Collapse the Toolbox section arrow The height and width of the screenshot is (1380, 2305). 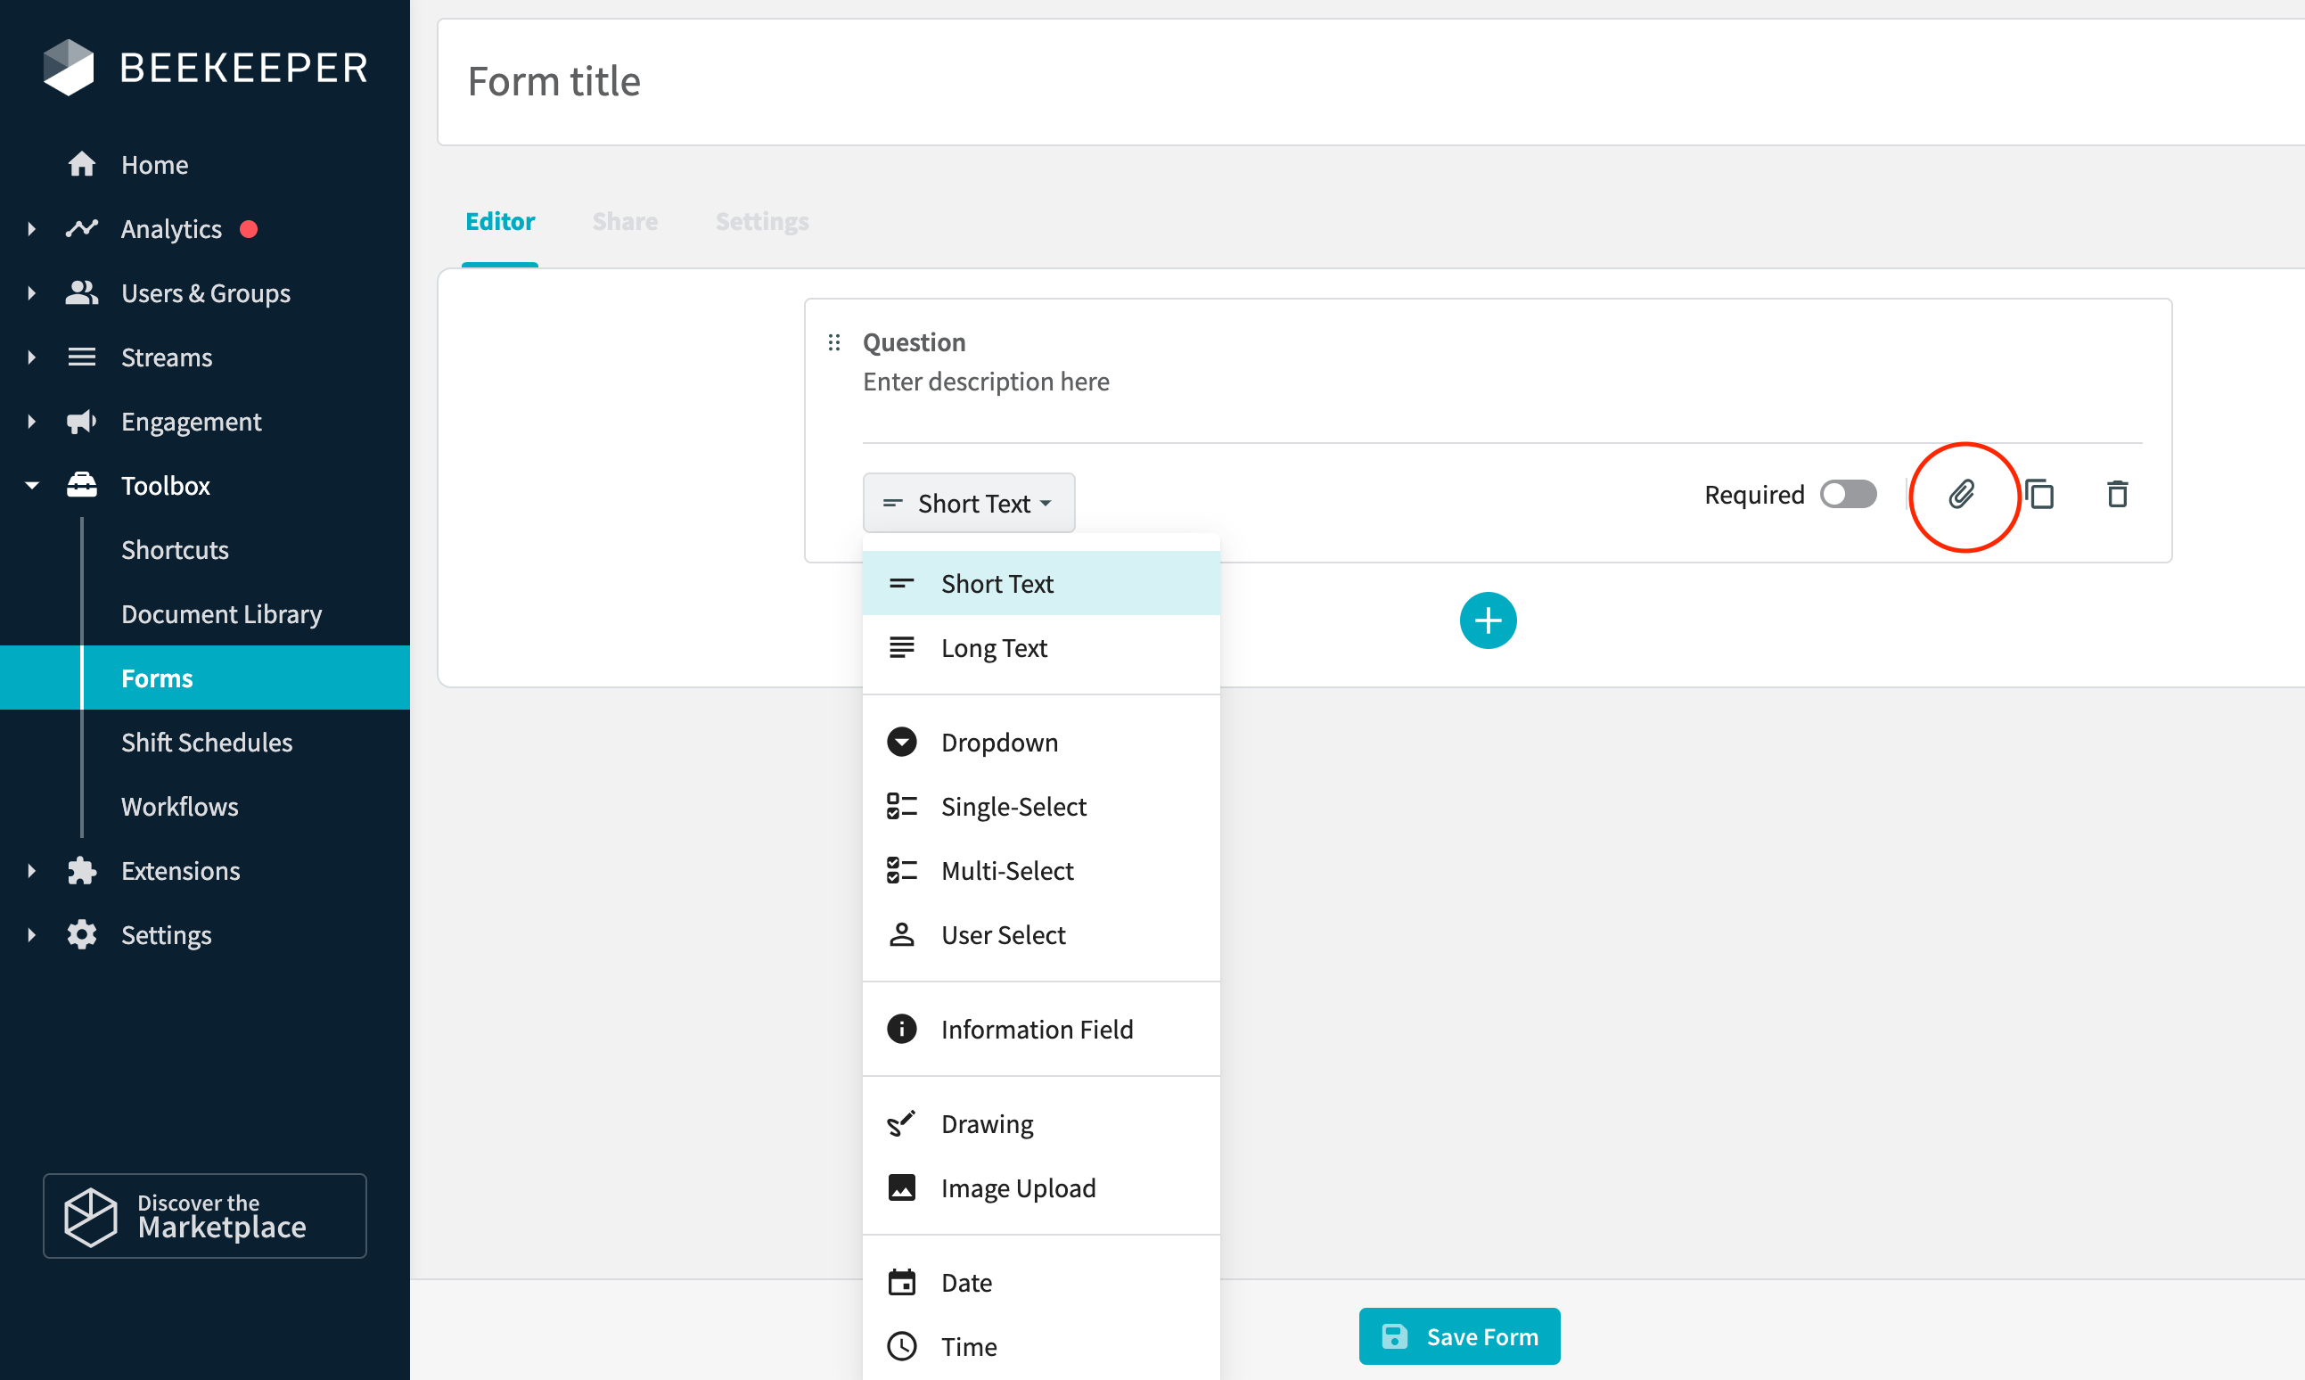point(31,486)
